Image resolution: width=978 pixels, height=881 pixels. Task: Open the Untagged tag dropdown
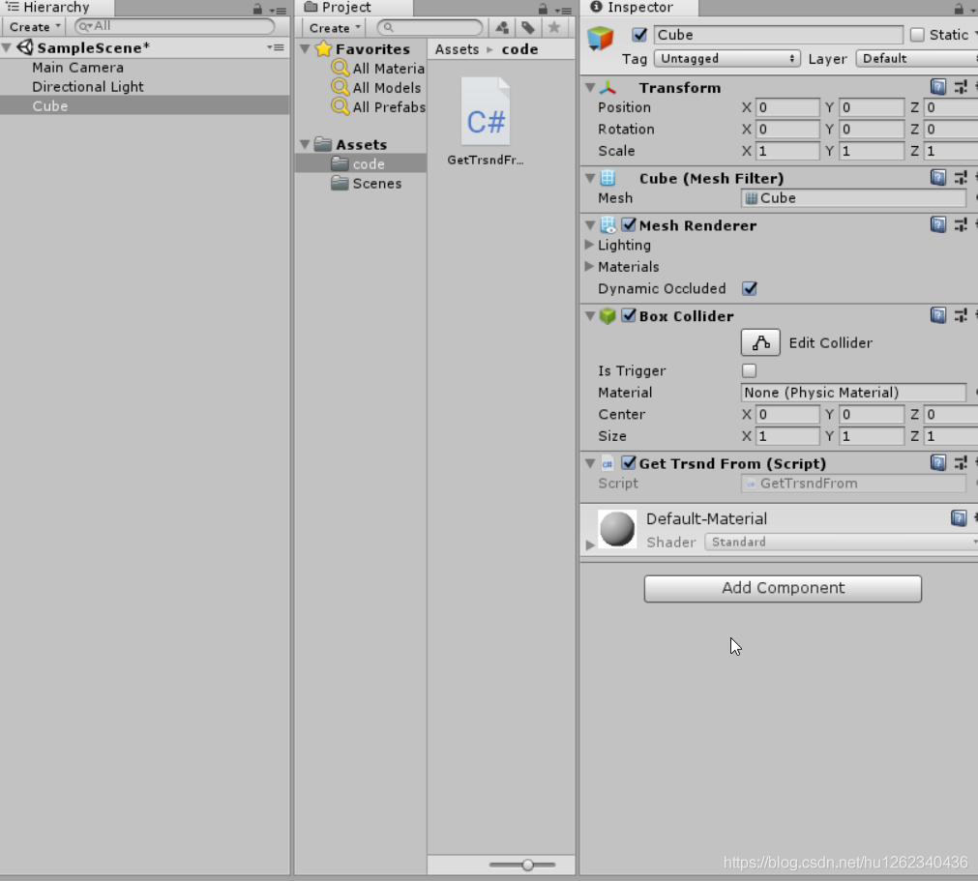726,59
